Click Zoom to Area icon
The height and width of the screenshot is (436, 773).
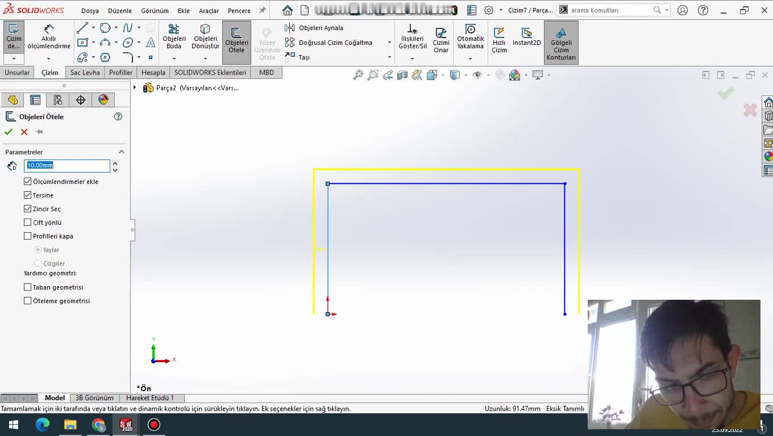point(373,75)
